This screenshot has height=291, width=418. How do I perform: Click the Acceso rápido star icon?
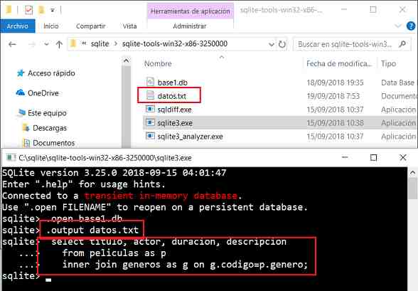click(x=21, y=73)
